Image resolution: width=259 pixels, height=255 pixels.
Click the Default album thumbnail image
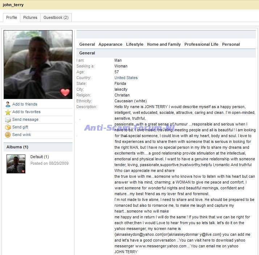click(x=16, y=164)
